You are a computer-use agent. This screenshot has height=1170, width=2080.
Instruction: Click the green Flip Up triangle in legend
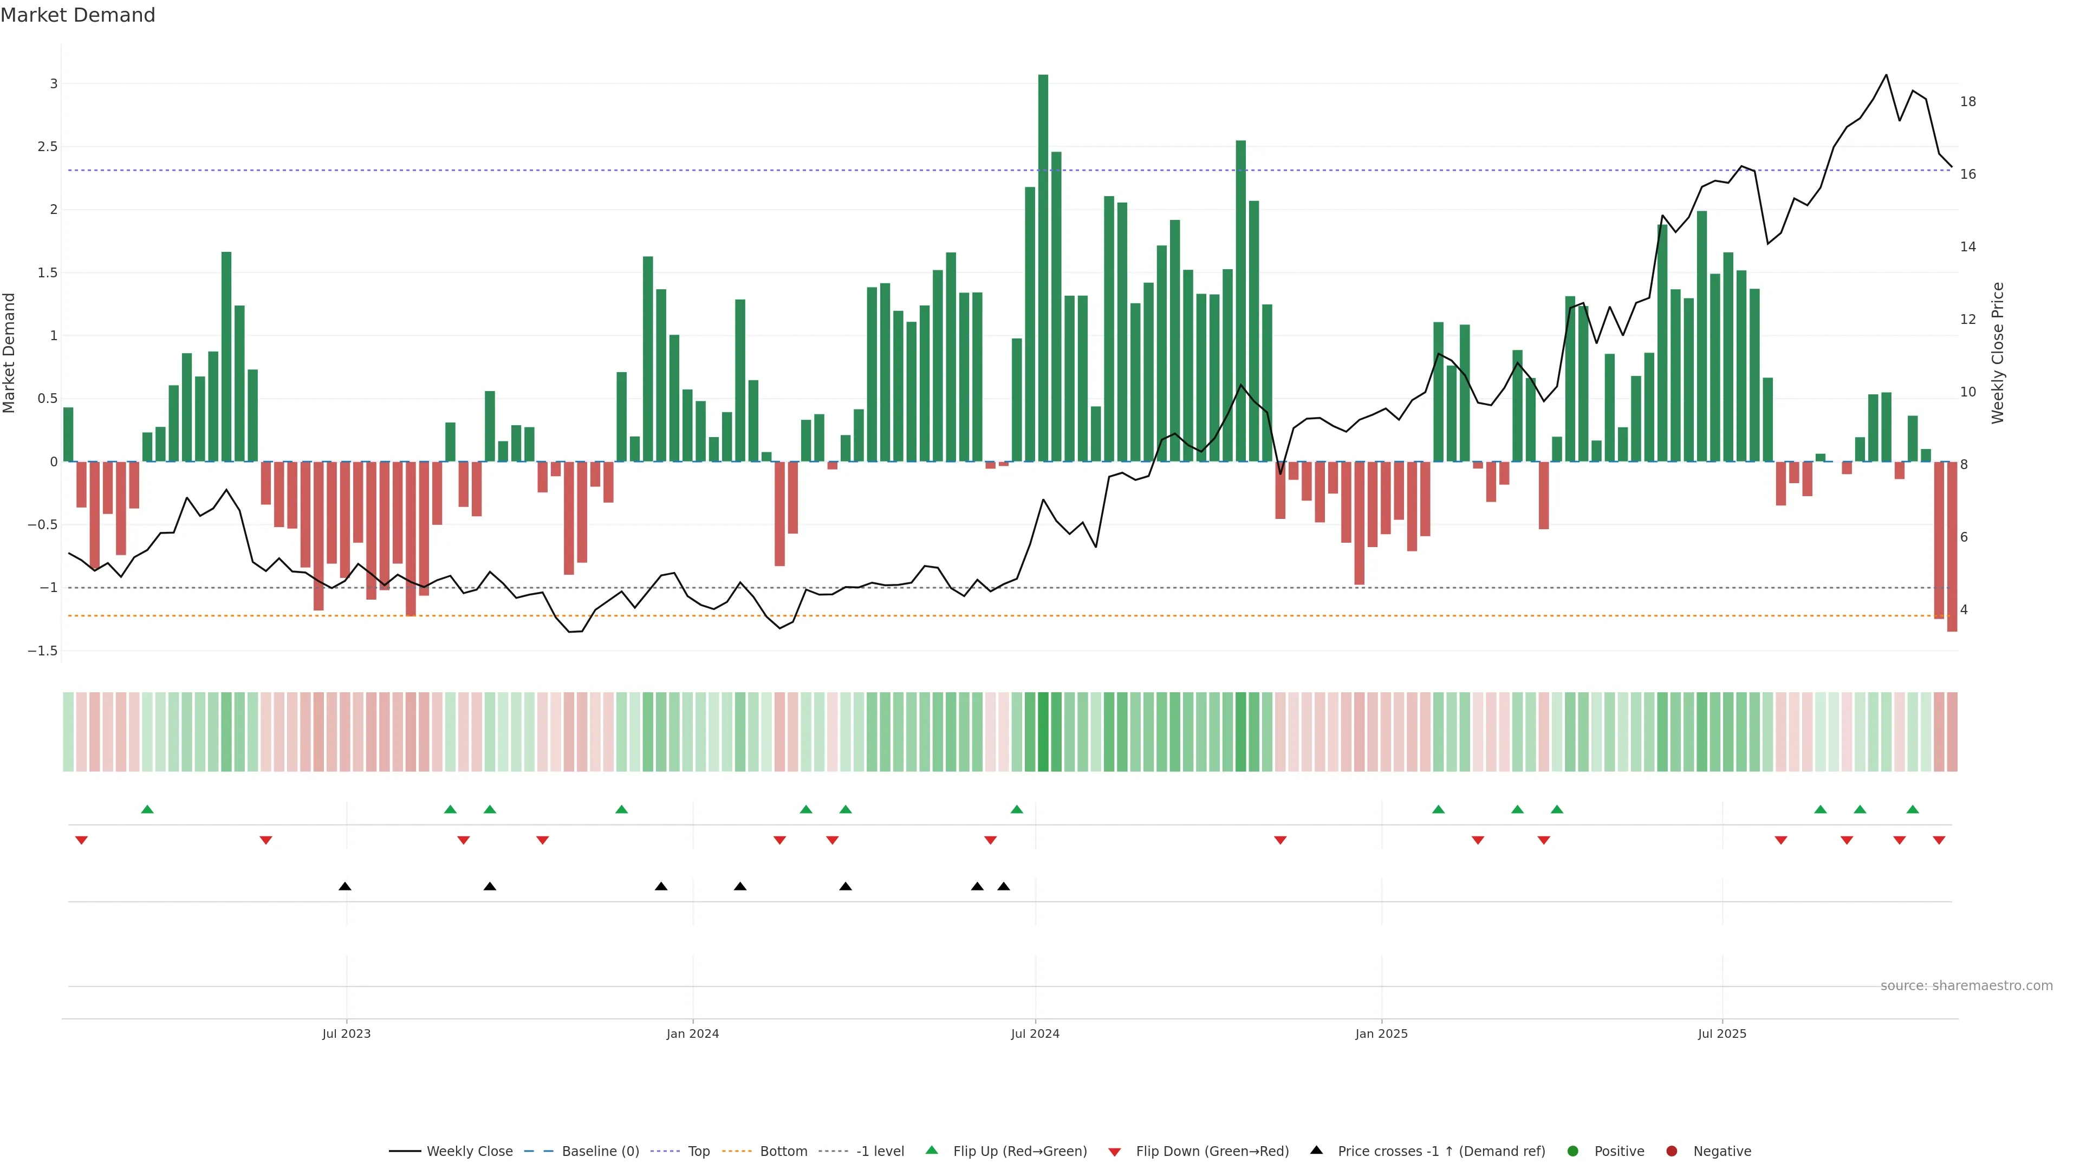pyautogui.click(x=932, y=1150)
